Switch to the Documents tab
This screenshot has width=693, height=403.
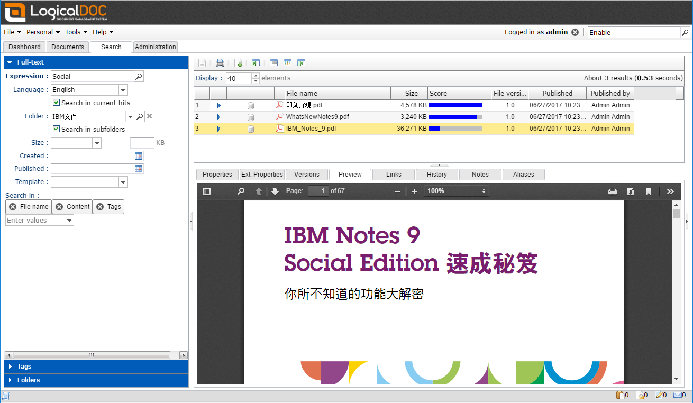68,47
